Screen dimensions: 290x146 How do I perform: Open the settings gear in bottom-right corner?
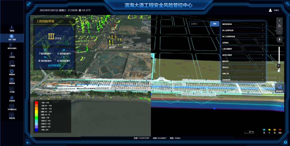[285, 142]
